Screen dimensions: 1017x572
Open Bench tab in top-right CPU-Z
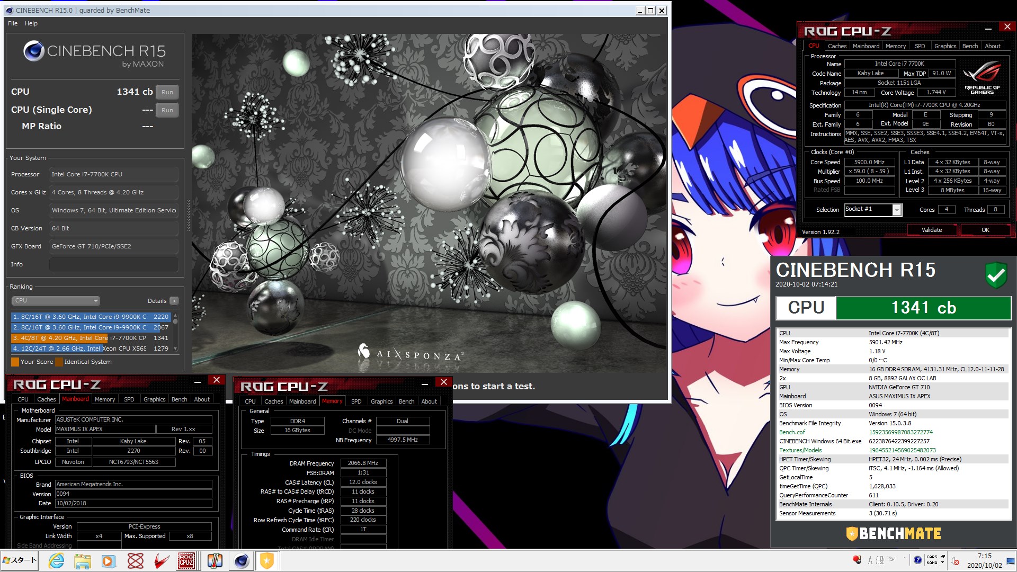[970, 46]
